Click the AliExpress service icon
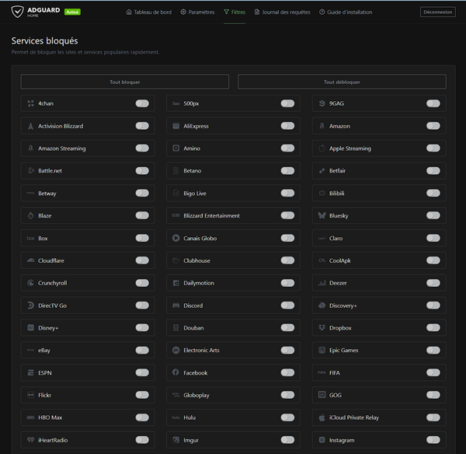 coord(176,126)
